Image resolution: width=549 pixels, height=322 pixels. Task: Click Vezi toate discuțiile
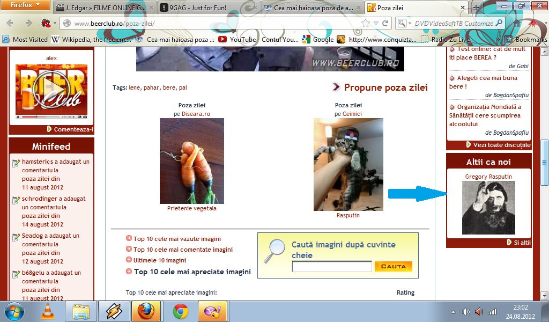coord(502,145)
